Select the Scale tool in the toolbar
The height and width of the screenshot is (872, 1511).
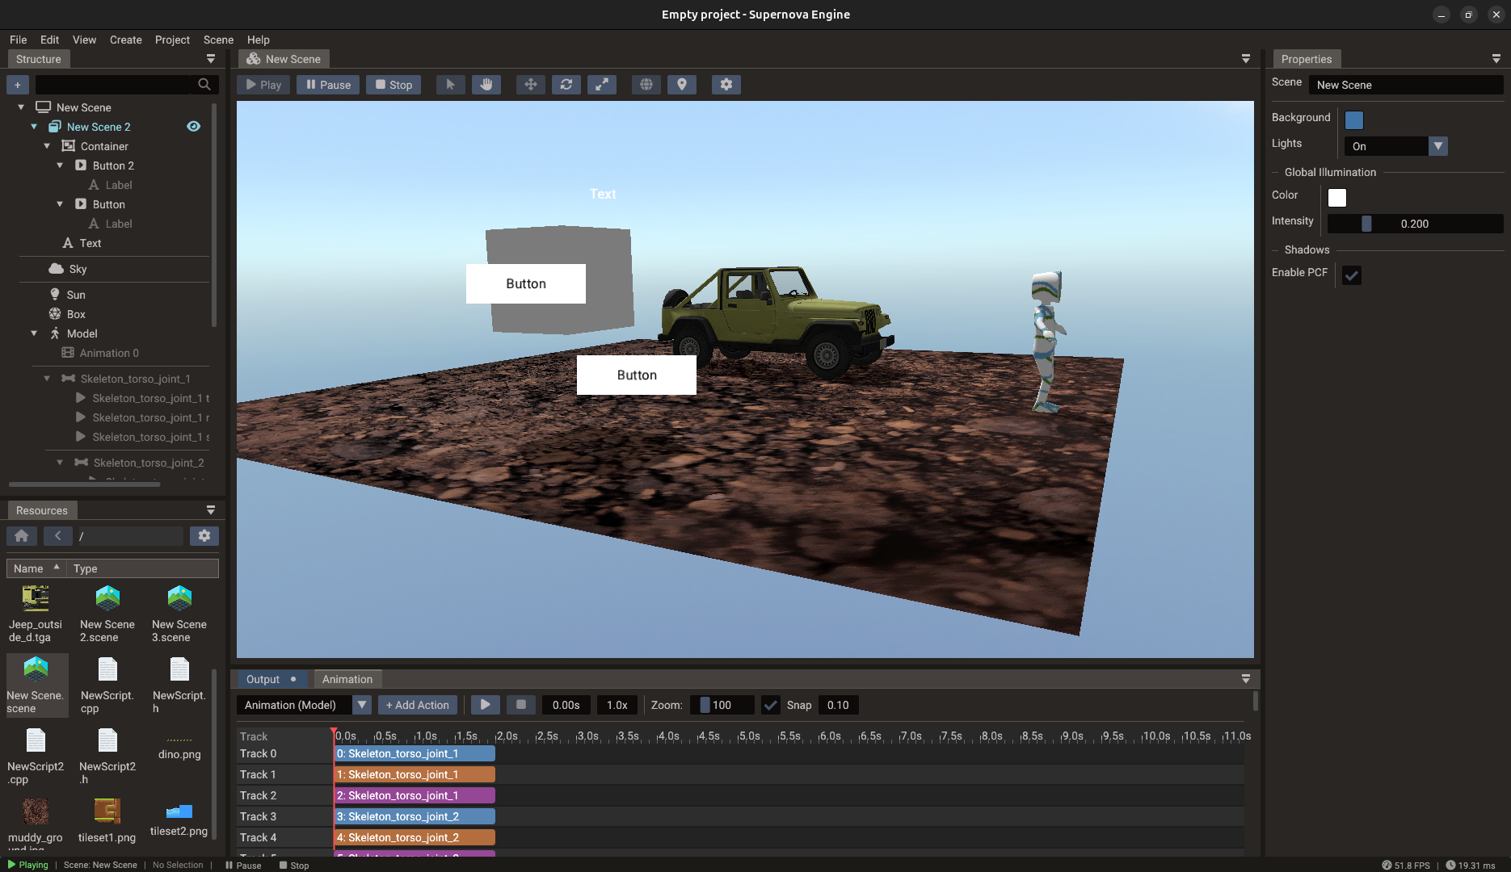coord(601,84)
